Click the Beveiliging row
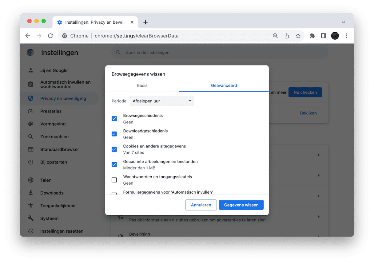The image size is (374, 263). [220, 233]
